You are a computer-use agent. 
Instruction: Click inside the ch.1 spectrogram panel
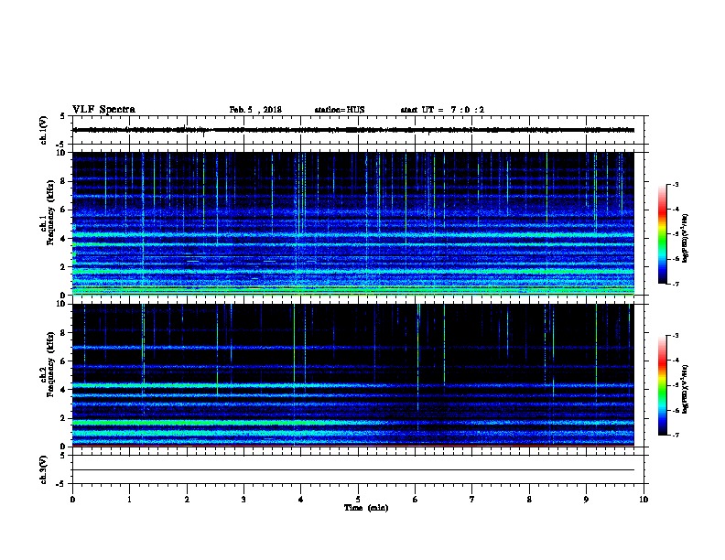coord(353,223)
